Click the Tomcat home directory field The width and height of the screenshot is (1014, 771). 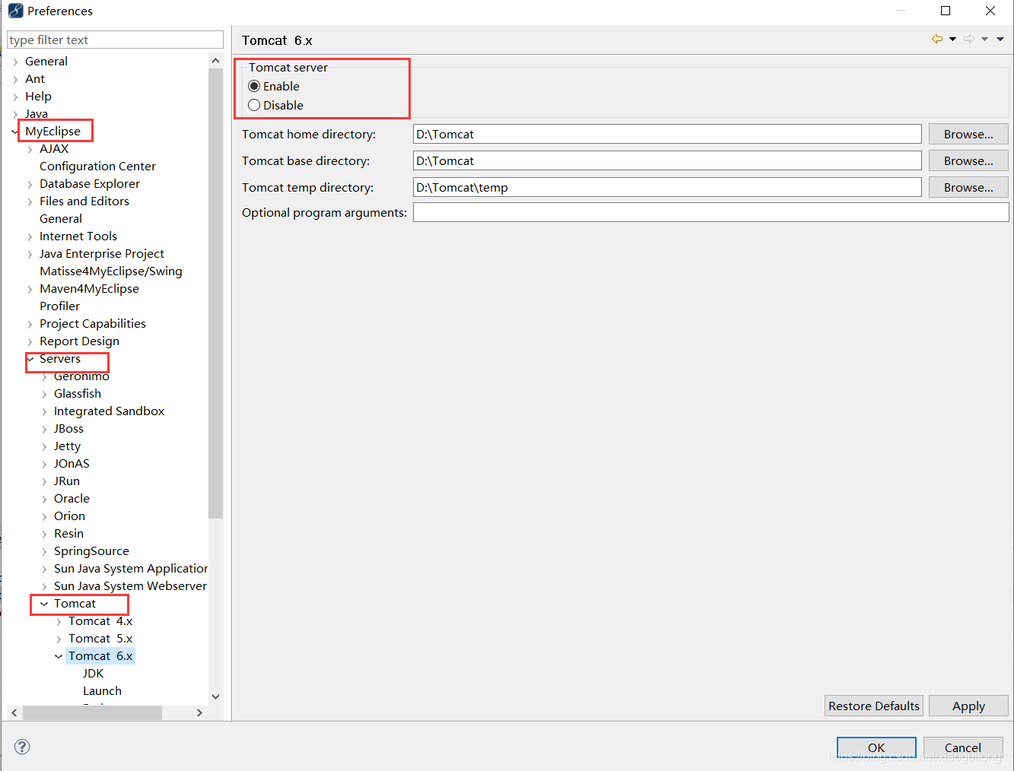[x=667, y=134]
